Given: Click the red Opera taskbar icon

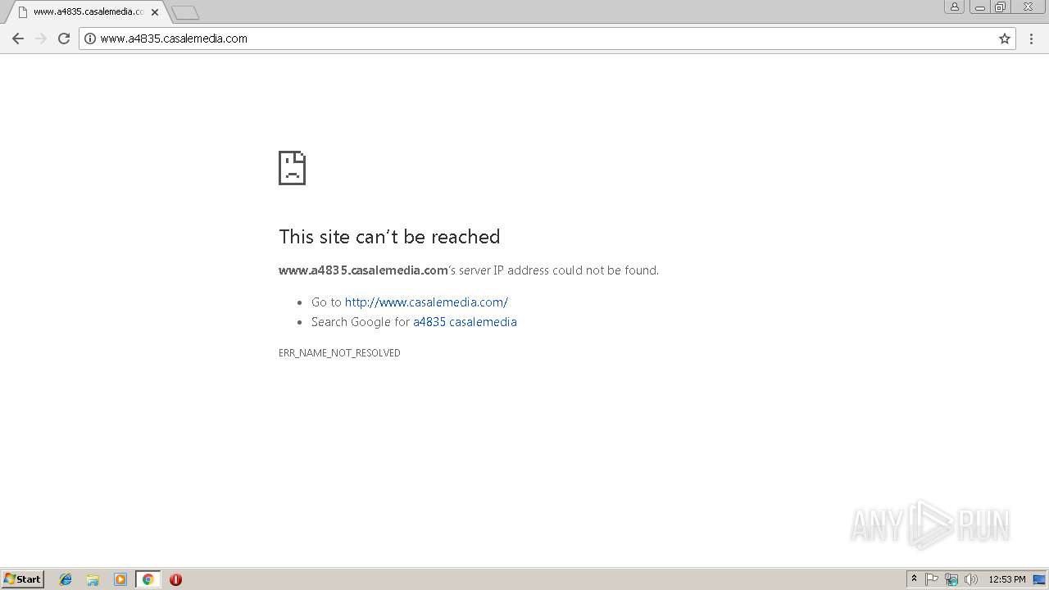Looking at the screenshot, I should tap(175, 579).
